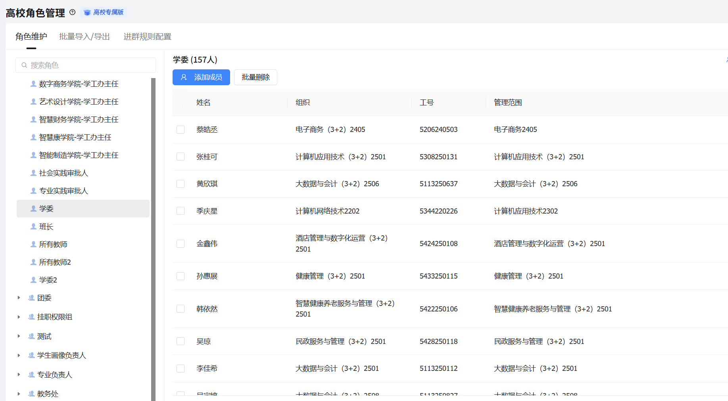Click the role list vertical scrollbar
728x401 pixels.
click(x=153, y=238)
